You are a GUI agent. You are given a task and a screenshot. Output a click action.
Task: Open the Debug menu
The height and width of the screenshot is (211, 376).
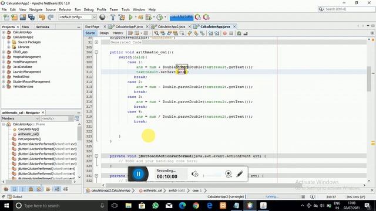89,9
